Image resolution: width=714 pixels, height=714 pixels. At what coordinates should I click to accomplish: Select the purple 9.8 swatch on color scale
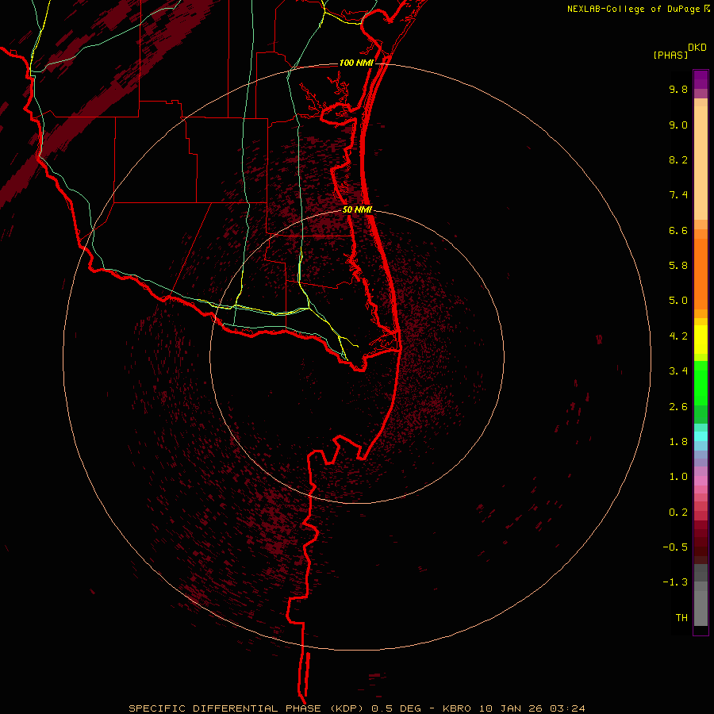tap(701, 79)
